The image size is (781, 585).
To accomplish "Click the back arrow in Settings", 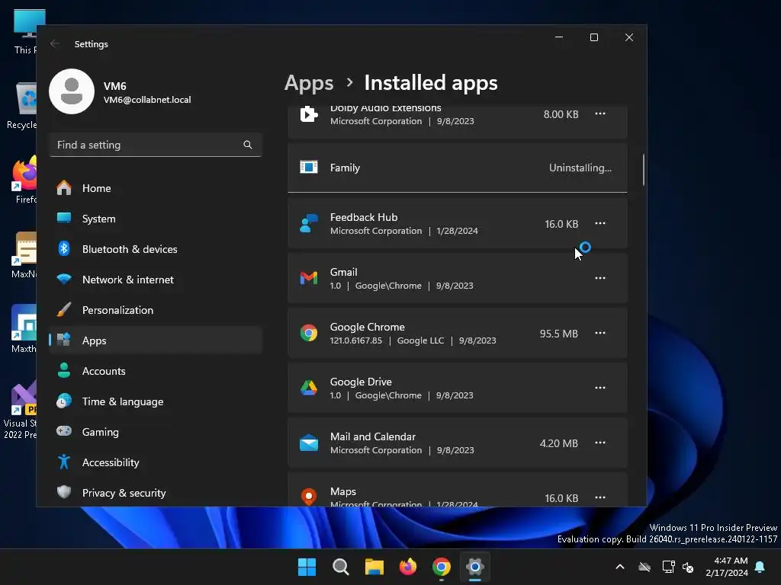I will click(x=55, y=43).
